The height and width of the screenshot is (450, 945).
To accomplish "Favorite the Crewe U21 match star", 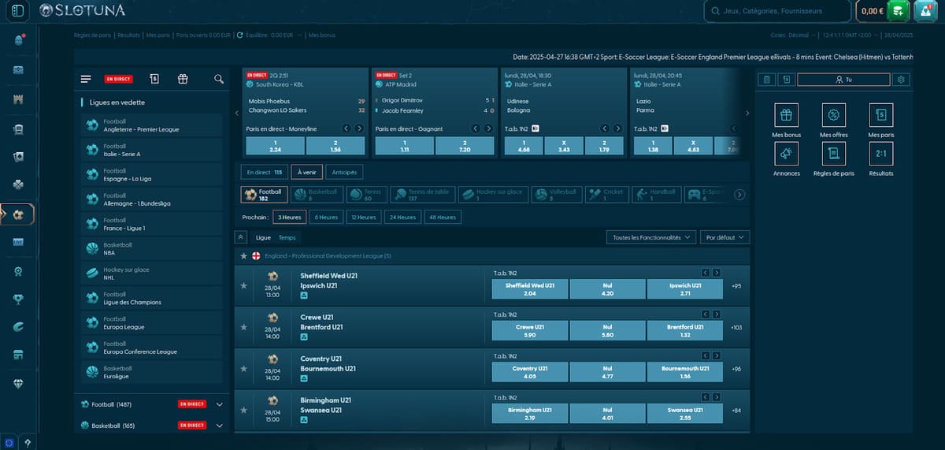I will (243, 326).
